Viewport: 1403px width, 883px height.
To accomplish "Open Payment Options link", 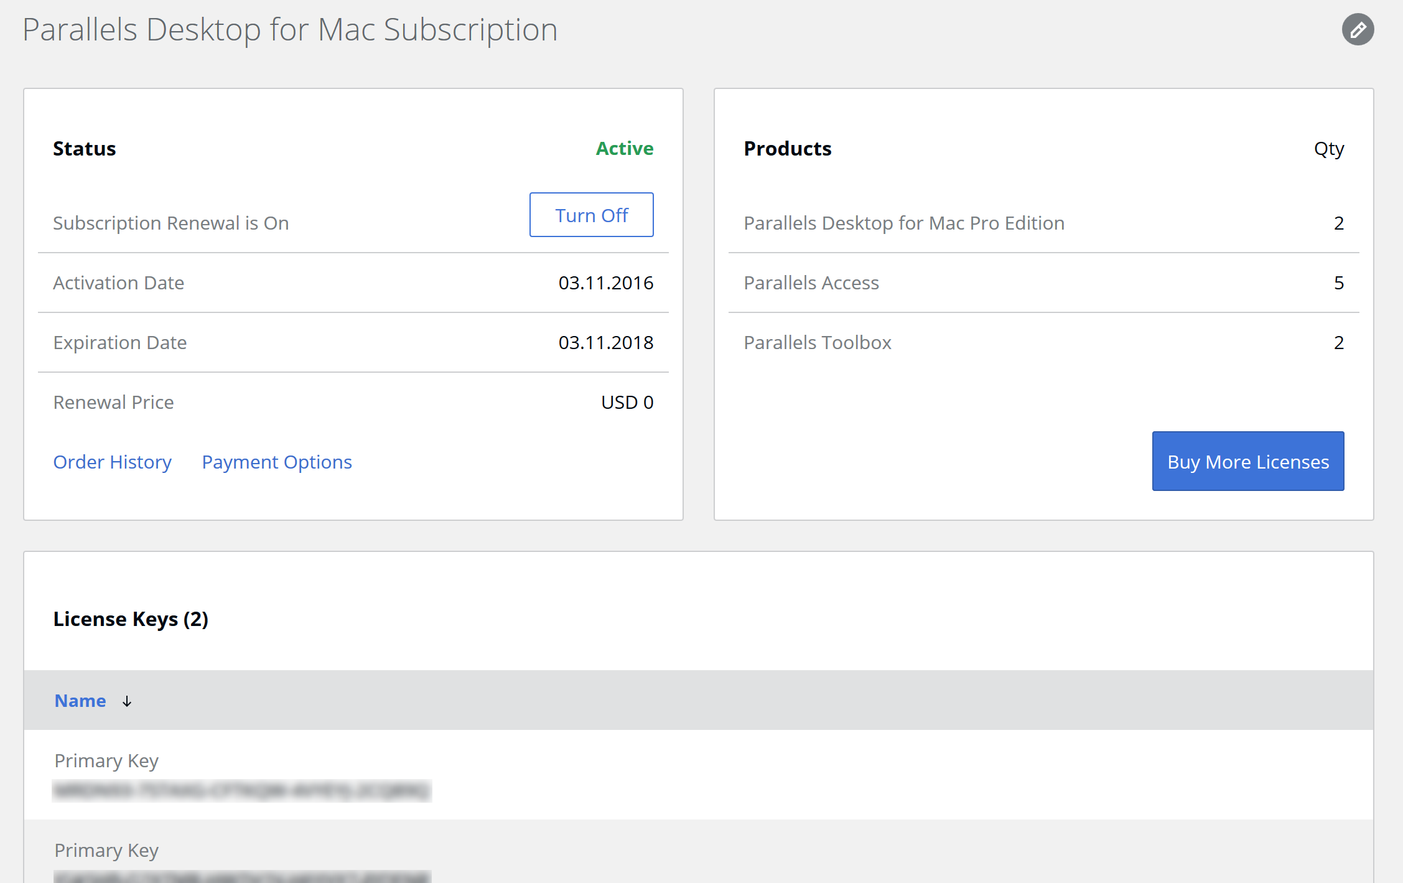I will (x=277, y=462).
